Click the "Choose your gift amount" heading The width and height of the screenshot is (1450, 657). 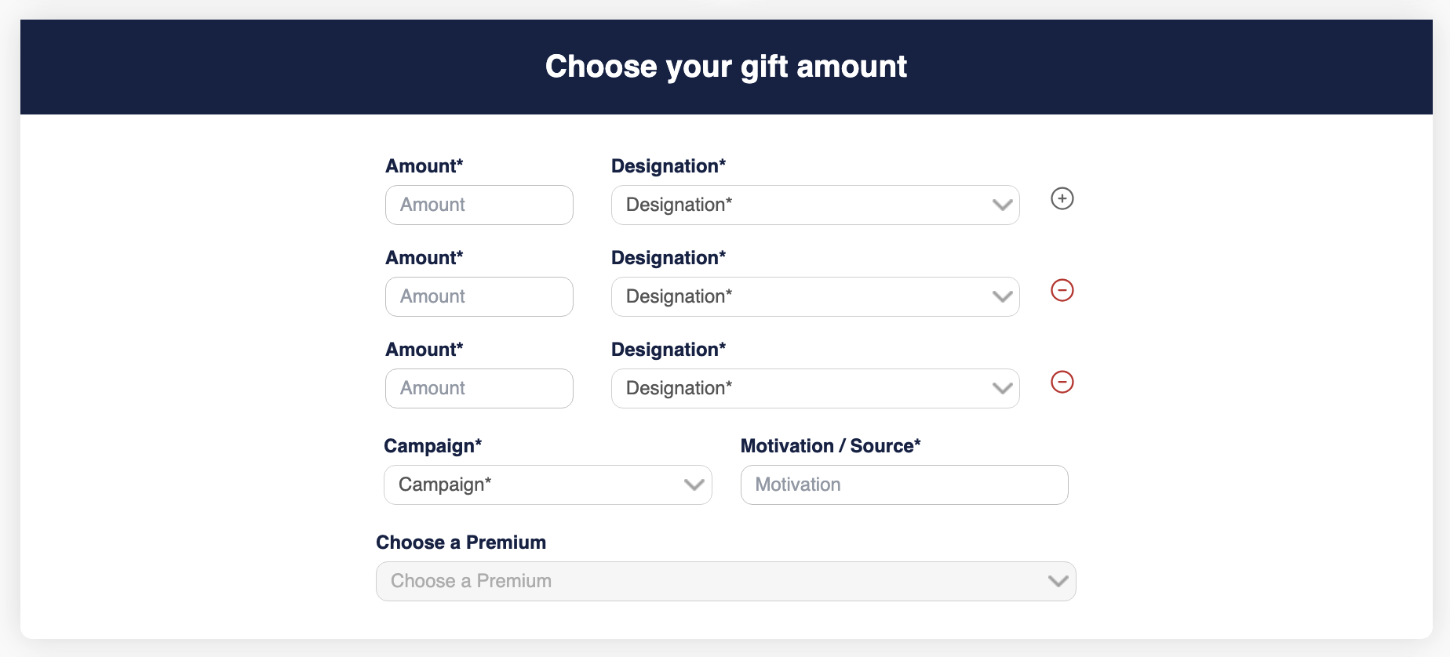pyautogui.click(x=726, y=67)
